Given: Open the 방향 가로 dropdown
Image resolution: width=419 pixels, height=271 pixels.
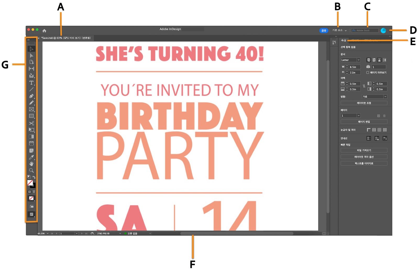Looking at the screenshot, I should (374, 97).
